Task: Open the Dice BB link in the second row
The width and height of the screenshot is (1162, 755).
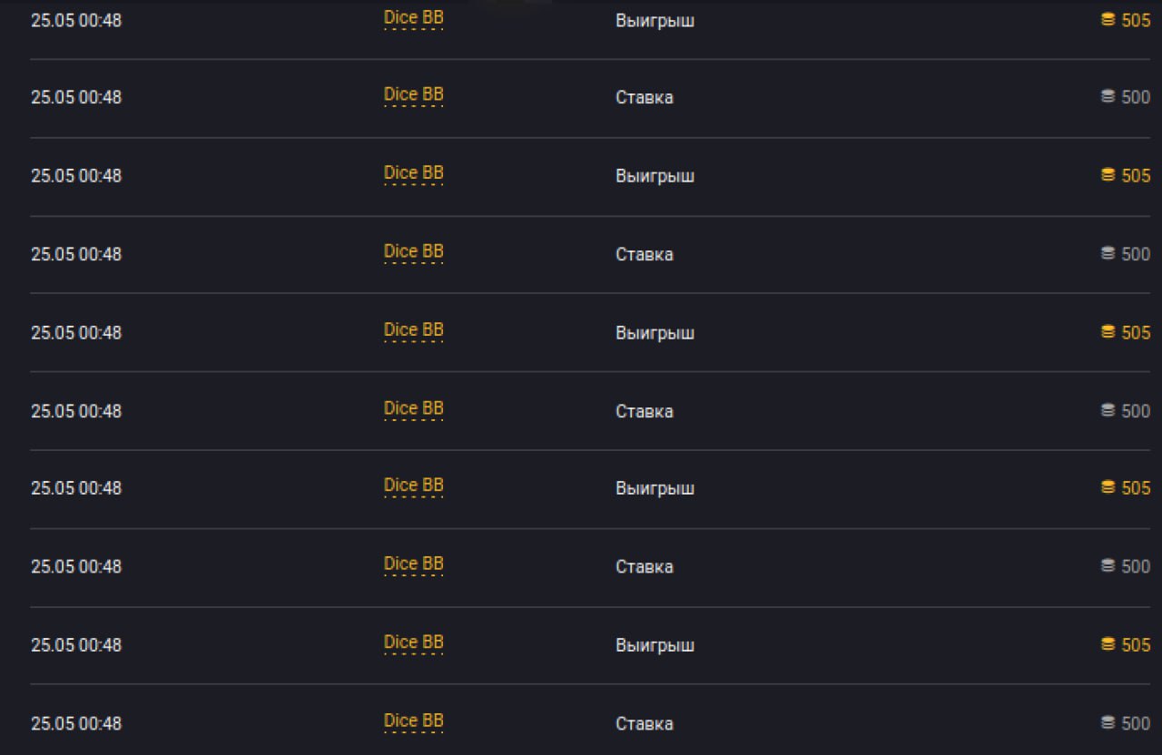Action: pyautogui.click(x=413, y=94)
